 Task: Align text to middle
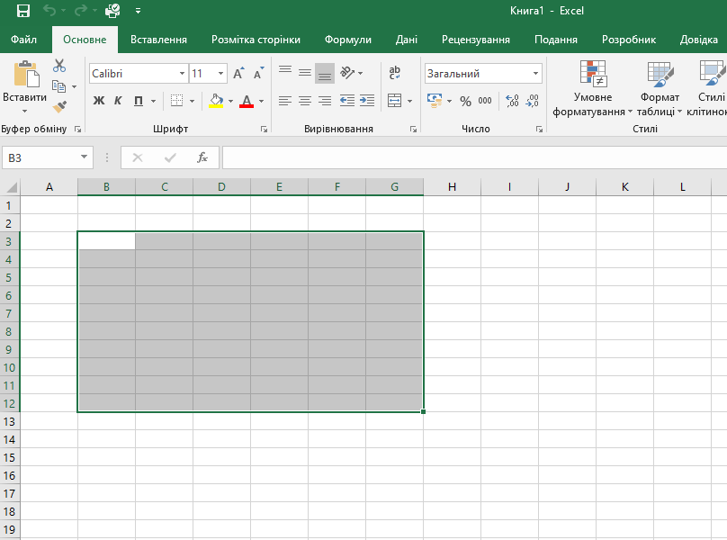pos(305,72)
